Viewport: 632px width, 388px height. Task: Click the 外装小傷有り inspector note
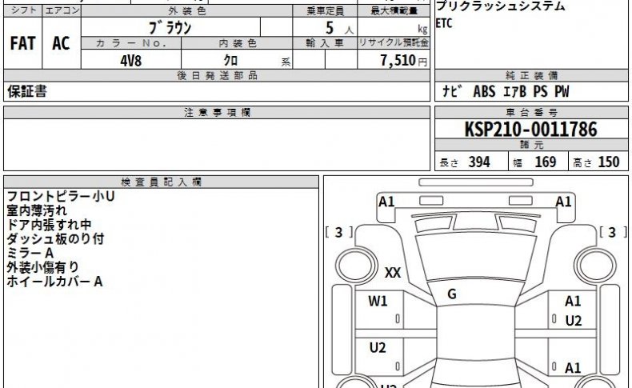pos(43,267)
